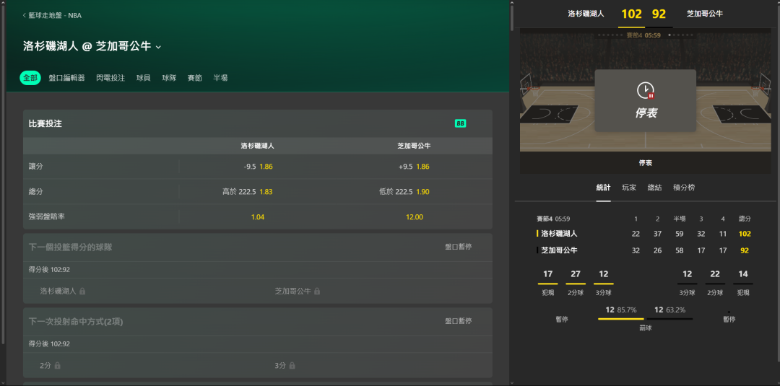Click the 停表 clock pause icon

tap(645, 90)
